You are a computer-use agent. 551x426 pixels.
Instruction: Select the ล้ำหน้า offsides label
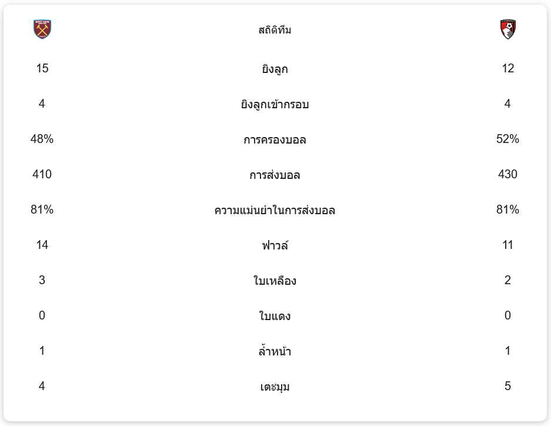click(x=275, y=352)
